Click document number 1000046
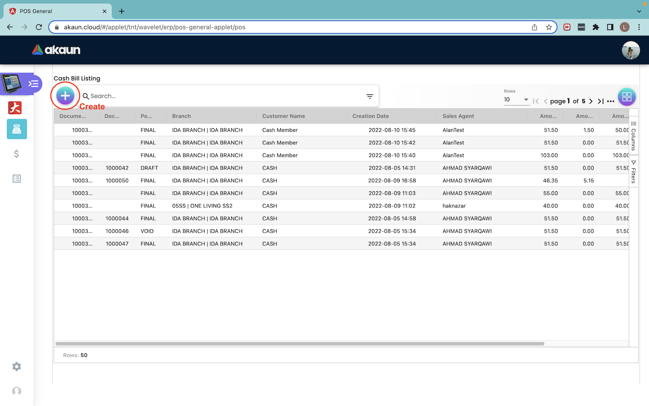The height and width of the screenshot is (406, 649). click(x=117, y=231)
